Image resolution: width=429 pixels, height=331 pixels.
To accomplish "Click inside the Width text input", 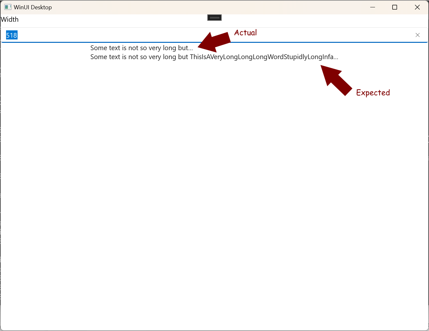I will [x=96, y=35].
